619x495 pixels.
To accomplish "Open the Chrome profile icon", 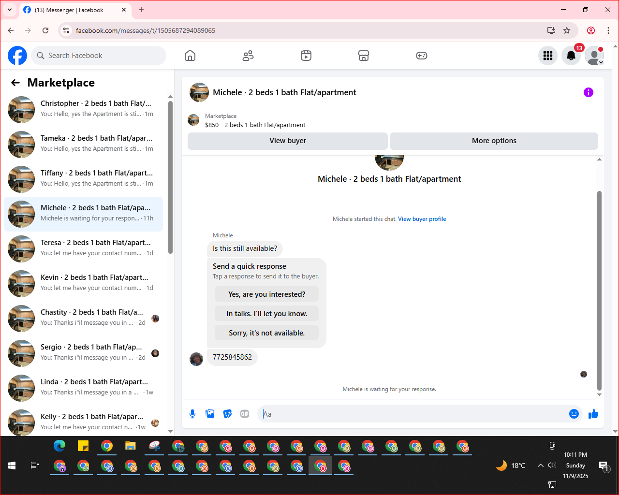I will click(591, 30).
